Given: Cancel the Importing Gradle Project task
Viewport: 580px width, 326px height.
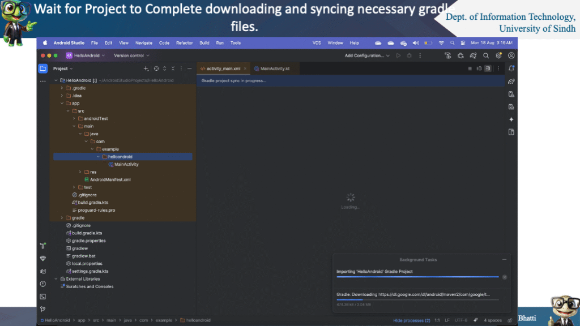Looking at the screenshot, I should tap(505, 277).
